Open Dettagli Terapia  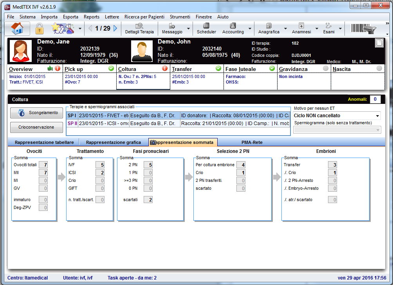139,28
